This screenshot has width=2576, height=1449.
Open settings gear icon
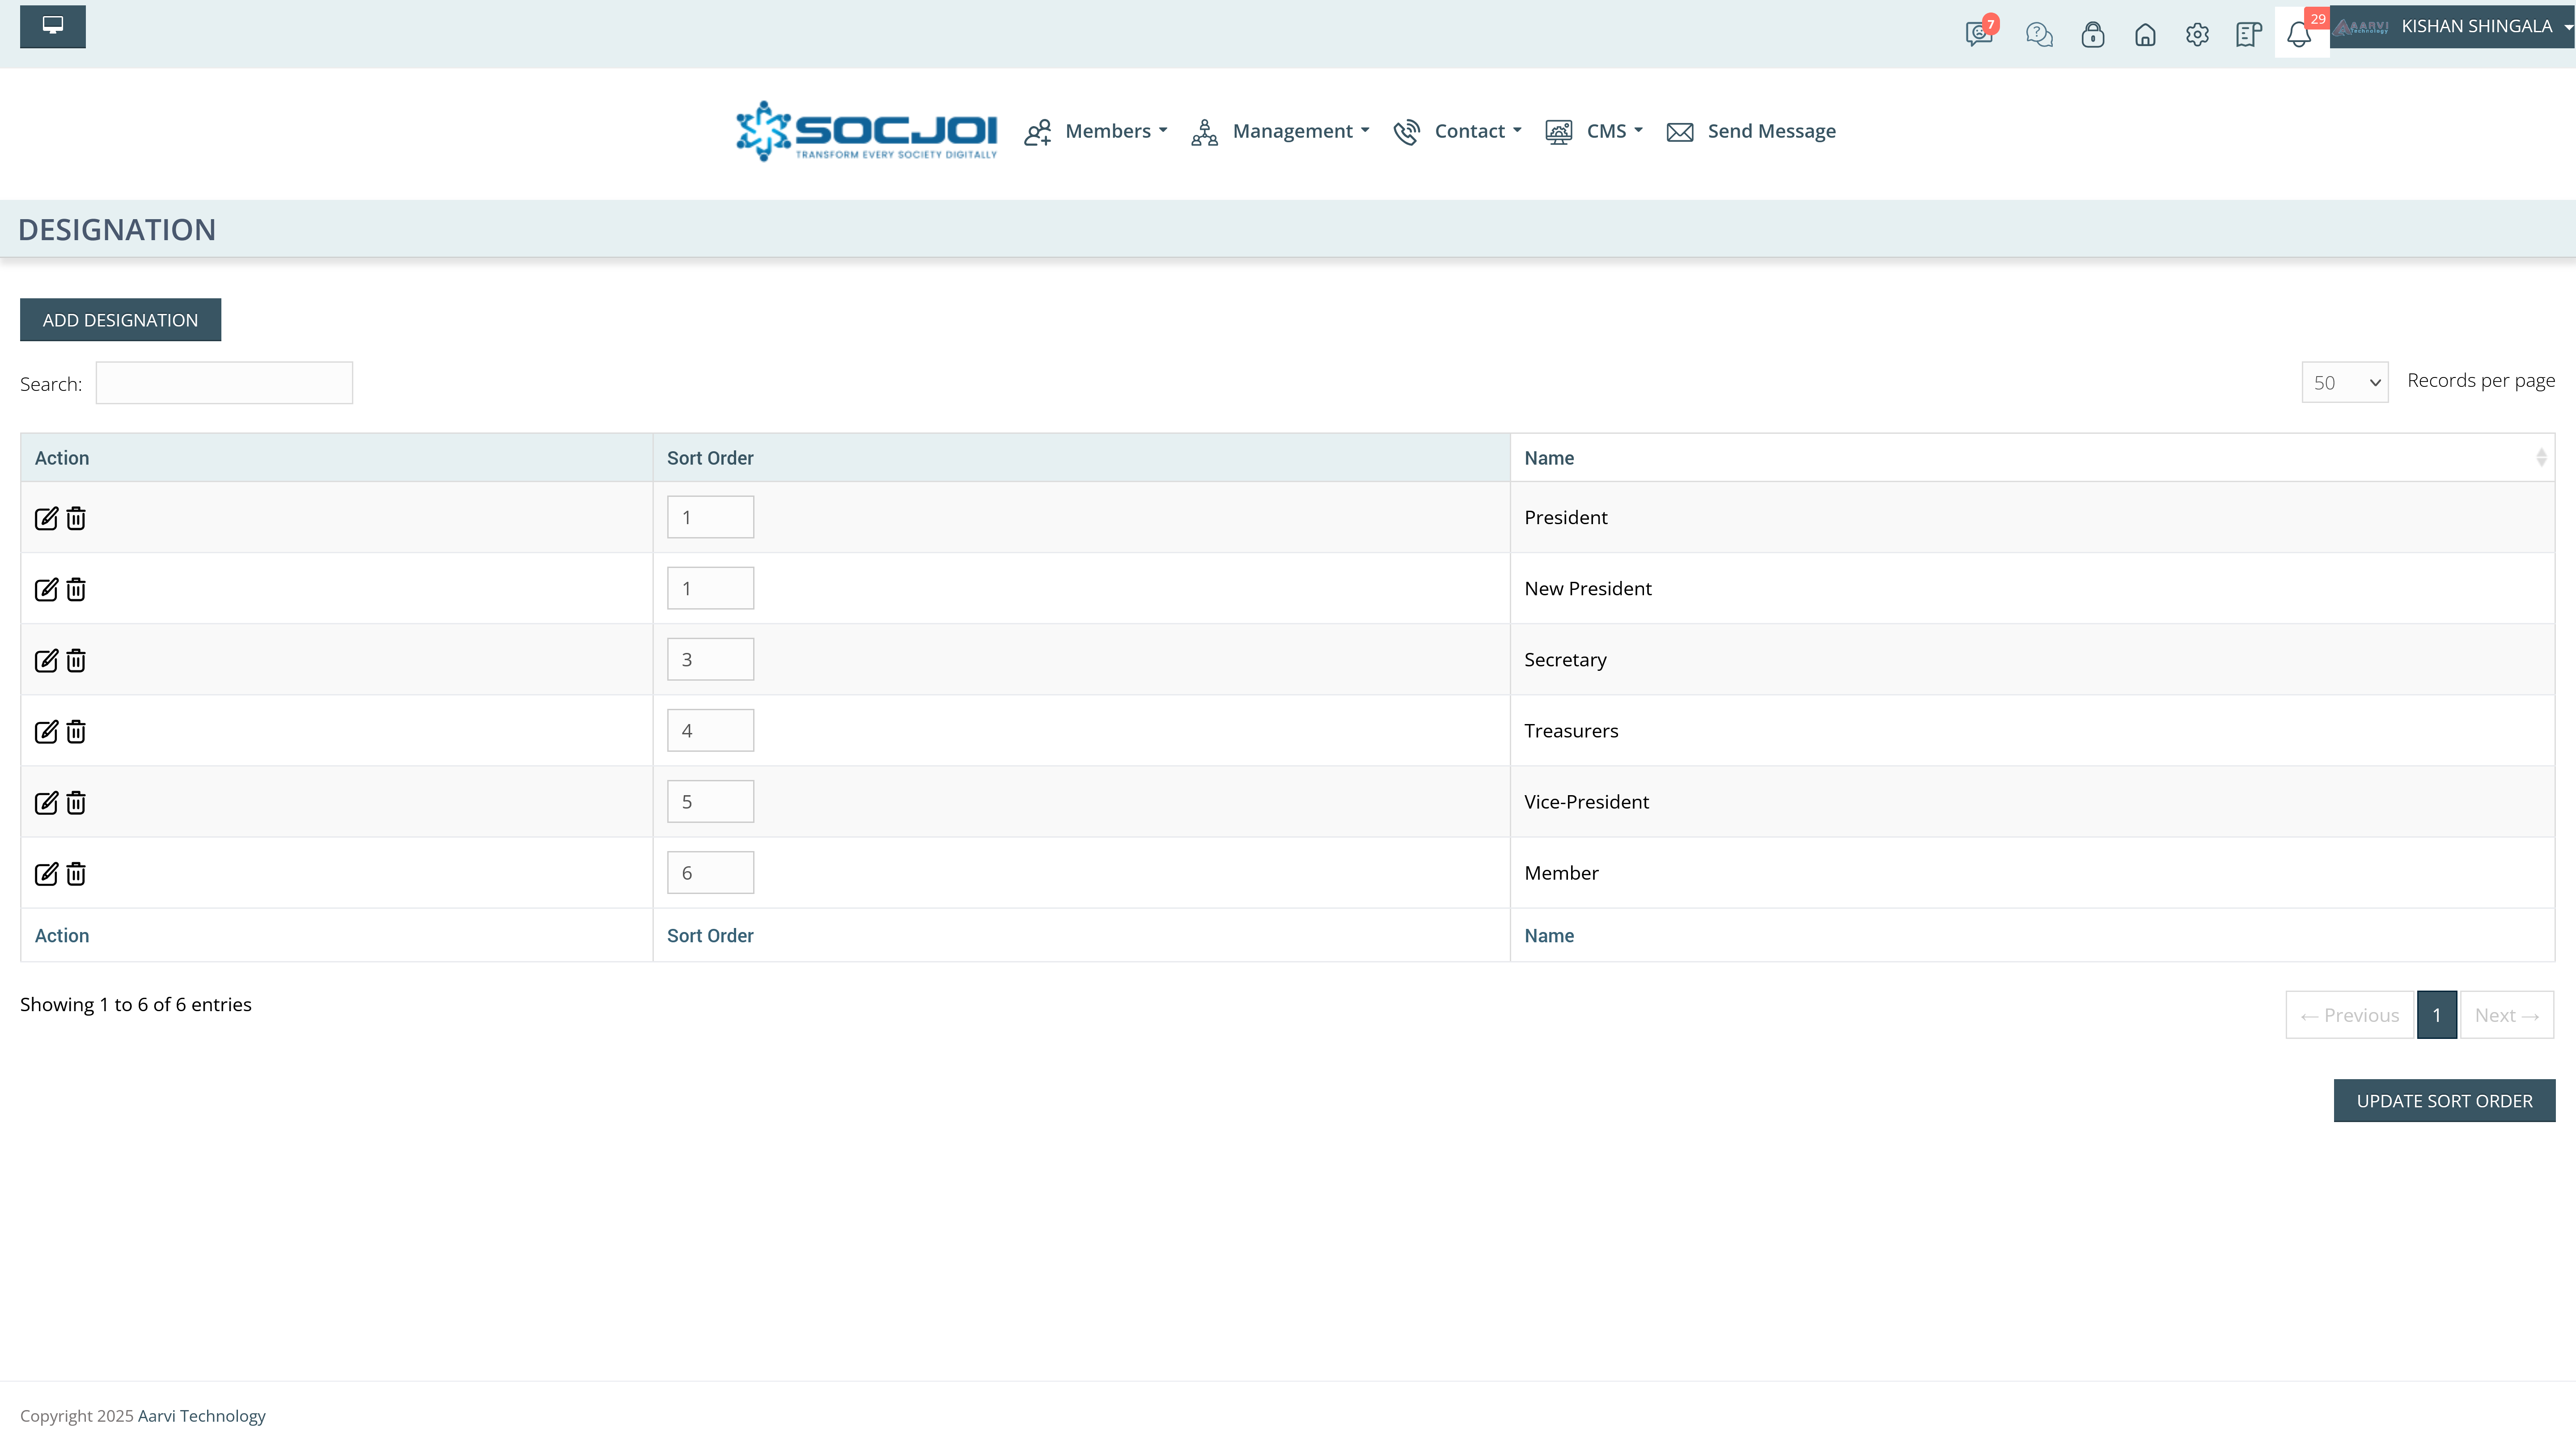2197,35
